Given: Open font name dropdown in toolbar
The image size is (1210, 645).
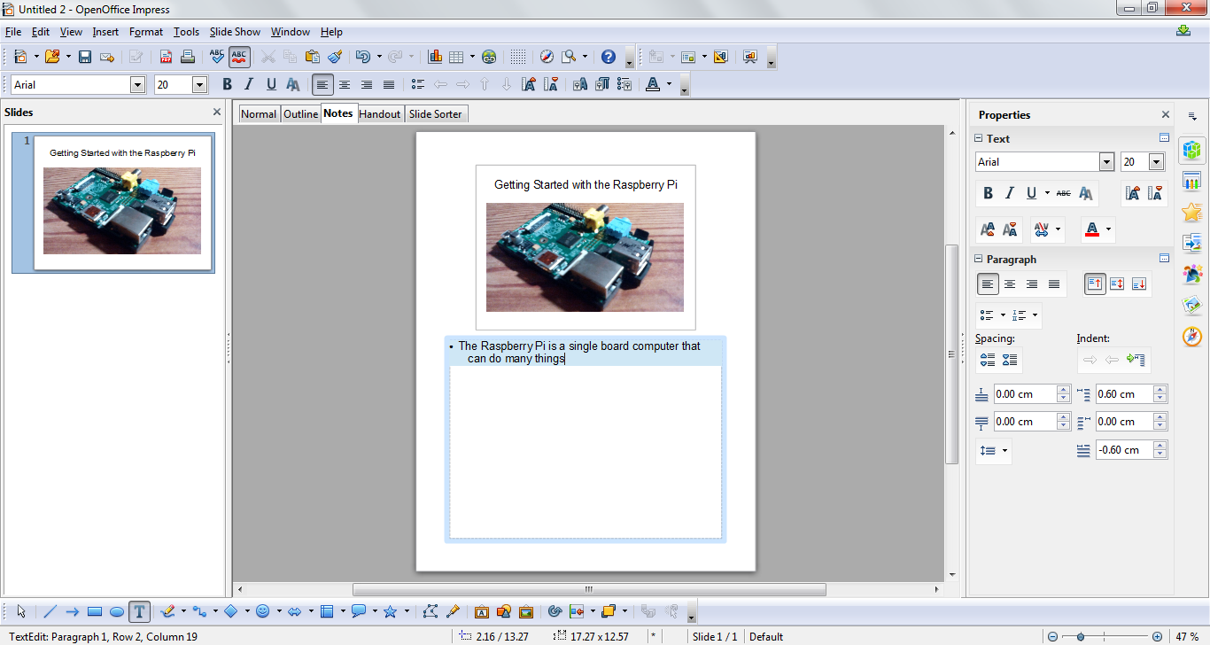Looking at the screenshot, I should pyautogui.click(x=137, y=84).
